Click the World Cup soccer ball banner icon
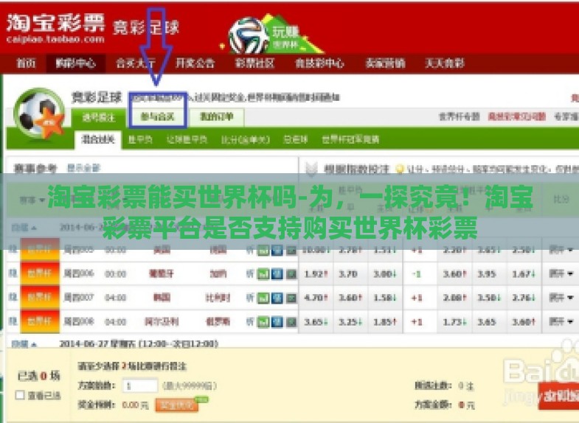 coord(249,36)
